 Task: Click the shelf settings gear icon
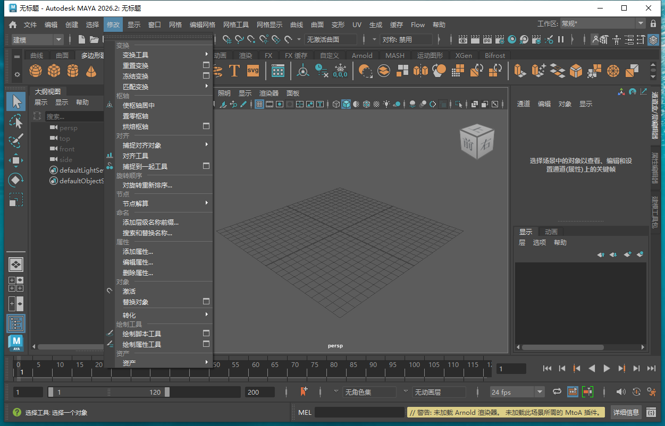(x=17, y=74)
